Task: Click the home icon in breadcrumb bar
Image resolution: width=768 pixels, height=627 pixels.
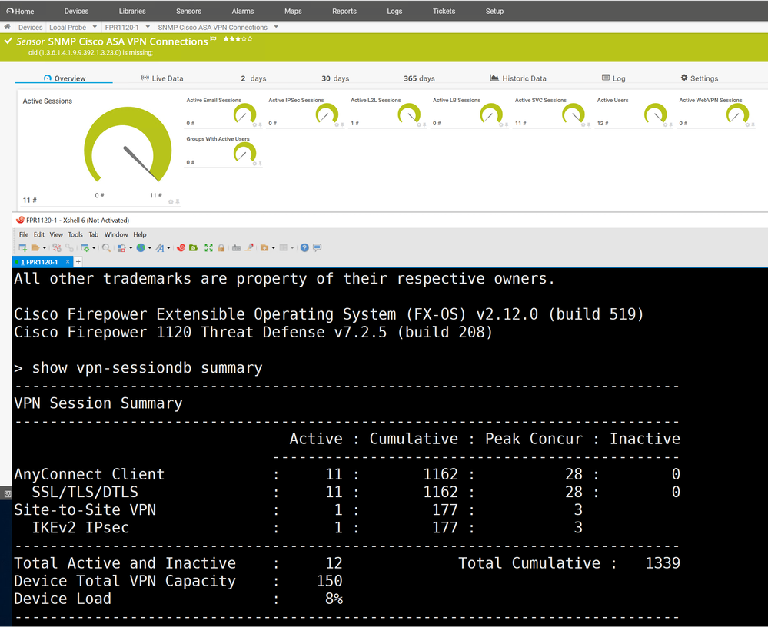Action: tap(8, 27)
